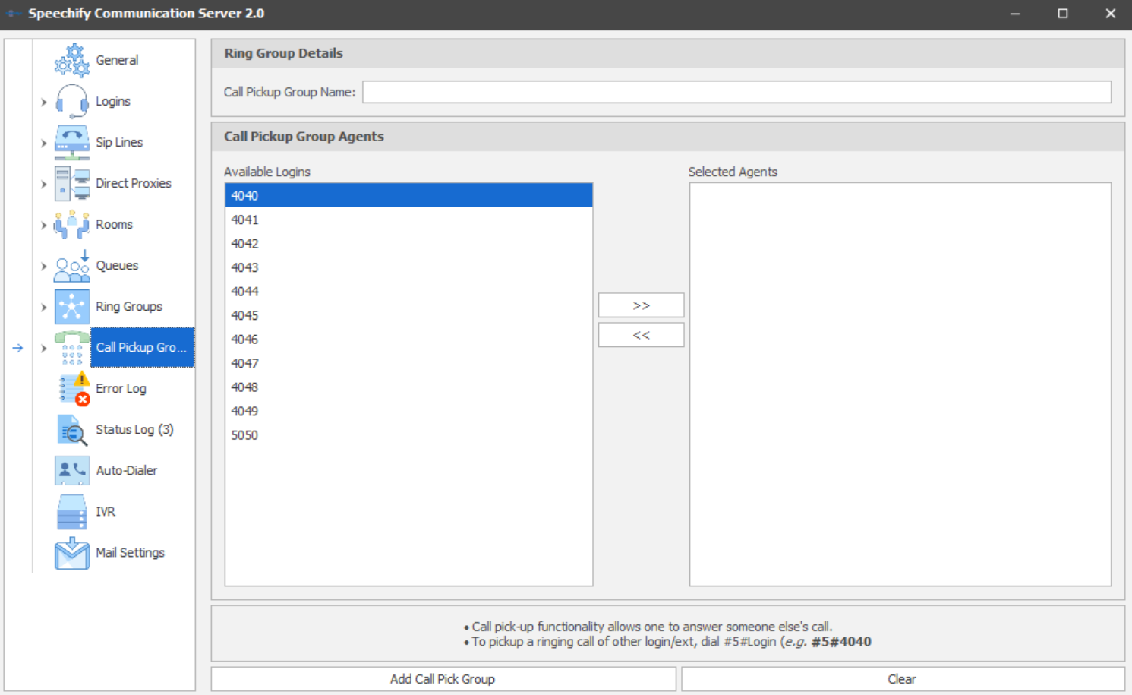Click the Logins headset icon

click(72, 101)
